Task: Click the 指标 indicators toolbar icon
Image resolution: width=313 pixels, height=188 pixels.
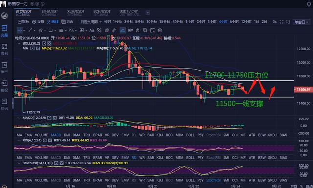Action: 23,22
